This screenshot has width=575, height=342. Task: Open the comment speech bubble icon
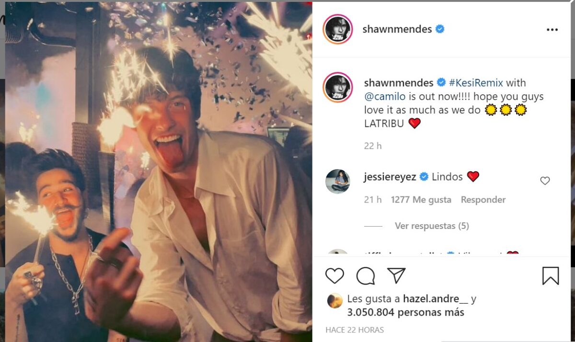tap(366, 276)
